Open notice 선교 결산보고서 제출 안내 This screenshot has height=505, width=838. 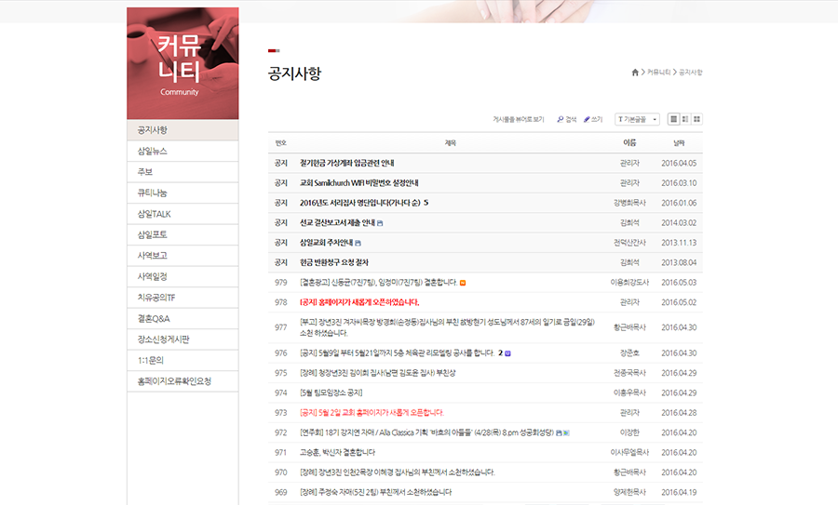pos(337,223)
